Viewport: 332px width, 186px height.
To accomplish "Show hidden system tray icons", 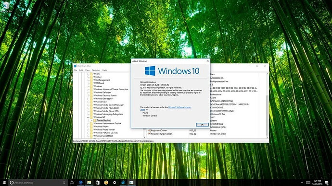I will pos(302,183).
